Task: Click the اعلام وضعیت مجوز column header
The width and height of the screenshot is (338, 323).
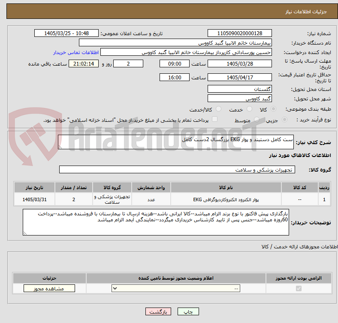Action: pyautogui.click(x=176, y=278)
